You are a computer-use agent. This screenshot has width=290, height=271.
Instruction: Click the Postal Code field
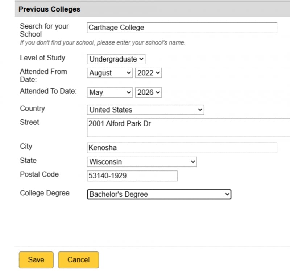tap(132, 176)
